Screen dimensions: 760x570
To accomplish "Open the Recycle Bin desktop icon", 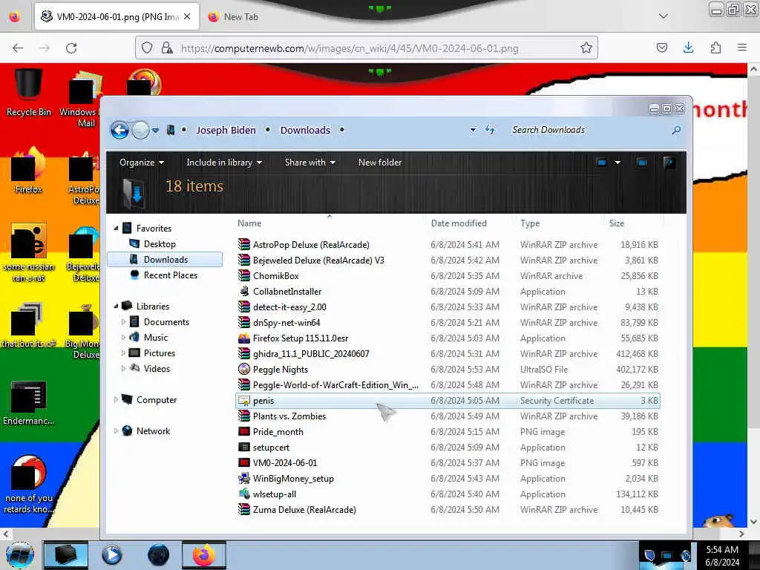I will click(29, 92).
